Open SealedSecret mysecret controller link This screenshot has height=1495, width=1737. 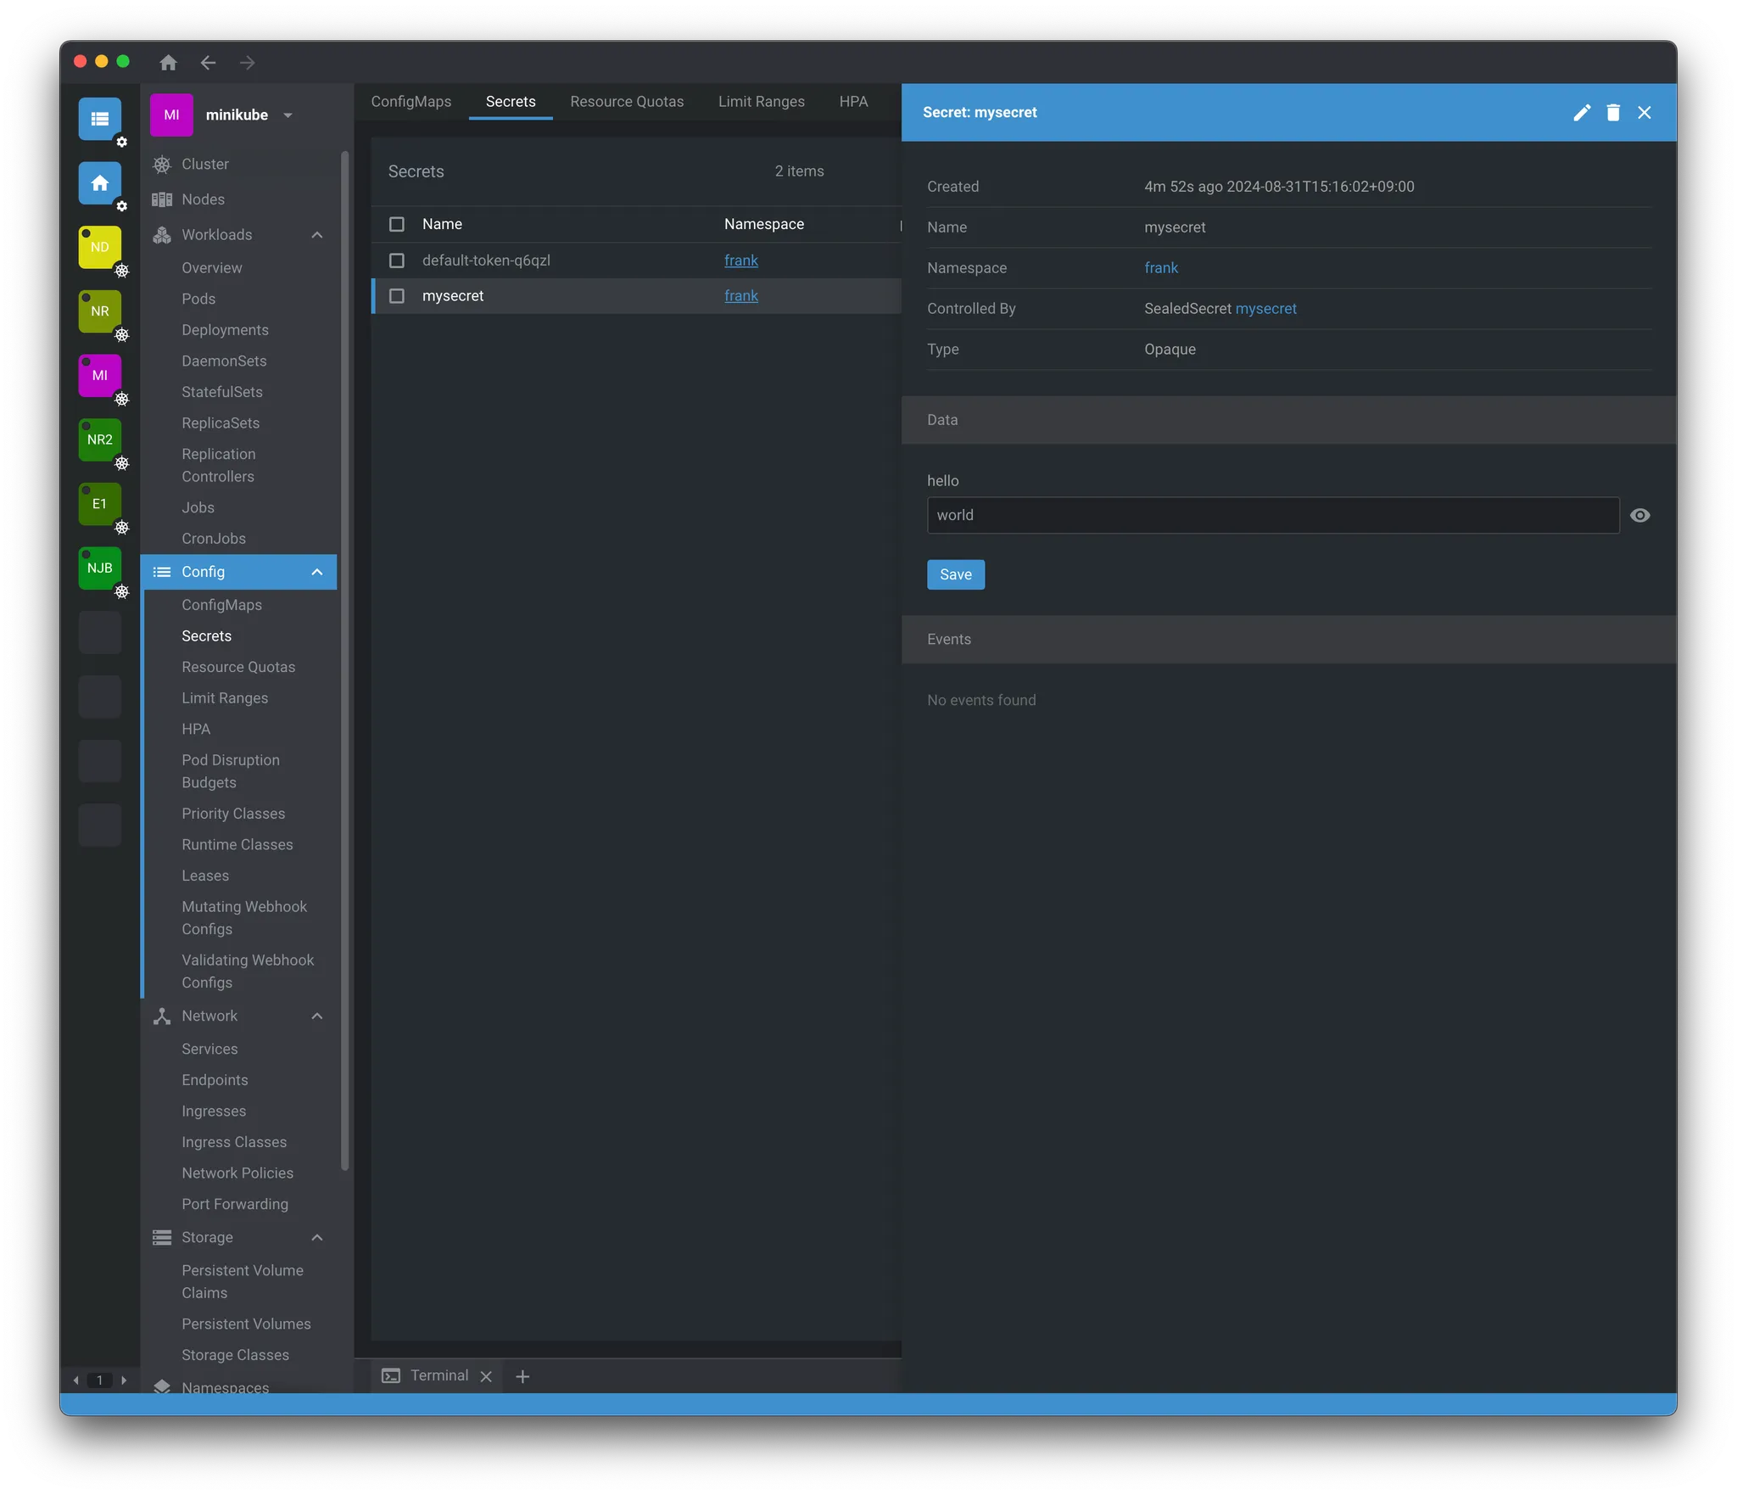click(1265, 309)
